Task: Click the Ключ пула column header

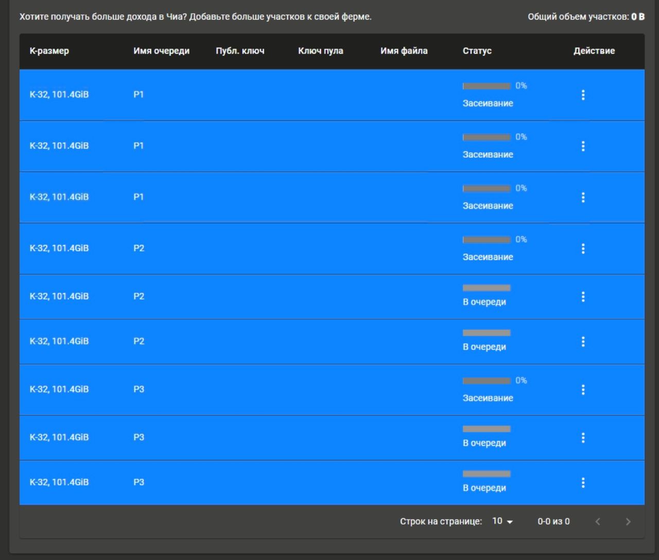Action: pyautogui.click(x=321, y=51)
